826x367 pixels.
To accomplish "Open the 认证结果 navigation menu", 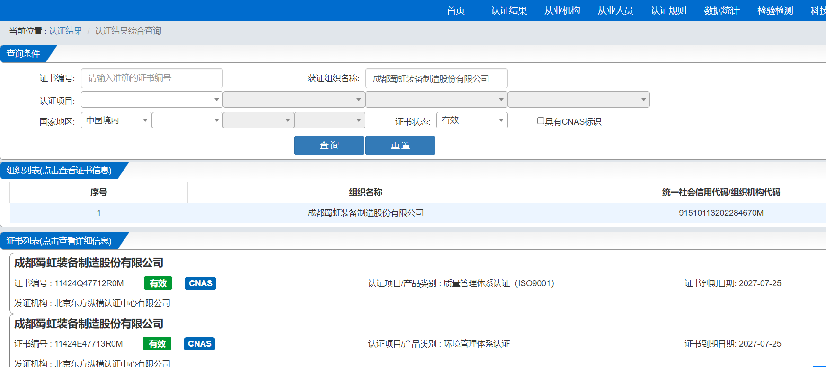I will point(509,10).
